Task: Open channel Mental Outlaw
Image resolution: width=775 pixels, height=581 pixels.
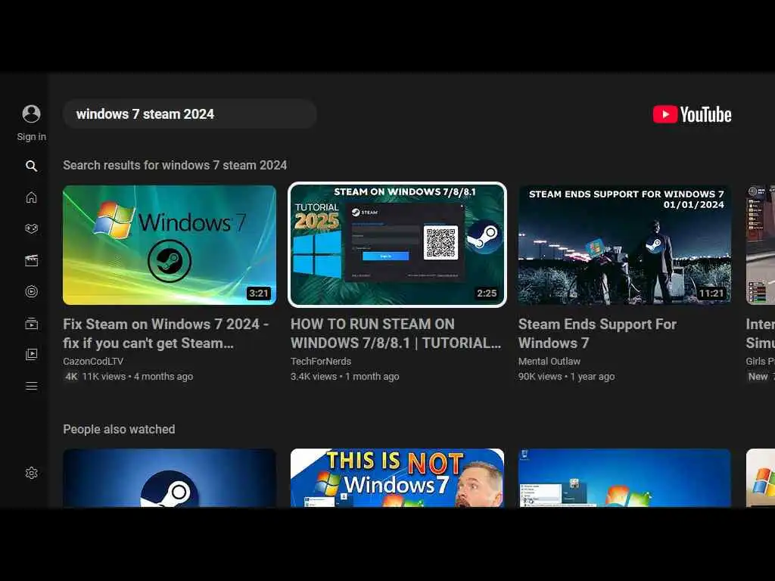Action: click(x=549, y=361)
